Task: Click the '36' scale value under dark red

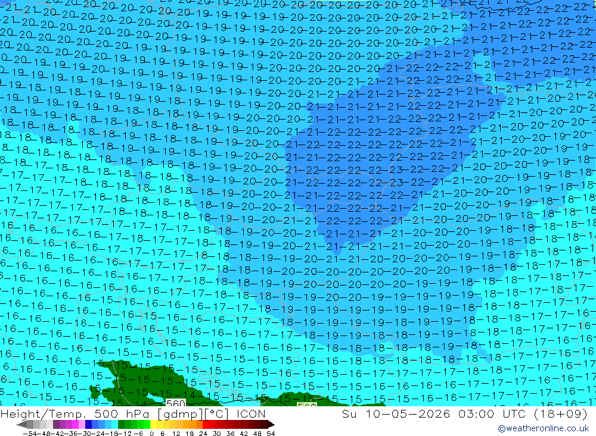Action: coord(230,434)
